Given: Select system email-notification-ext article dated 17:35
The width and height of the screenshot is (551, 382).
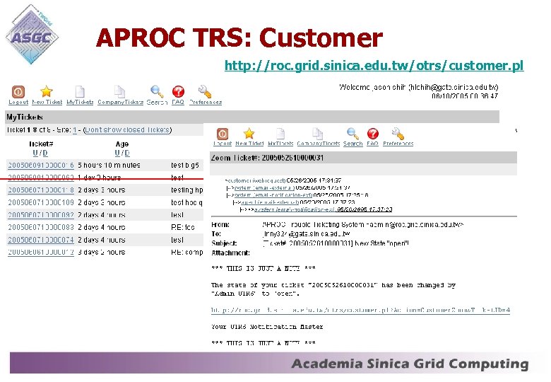Looking at the screenshot, I should 273,195.
